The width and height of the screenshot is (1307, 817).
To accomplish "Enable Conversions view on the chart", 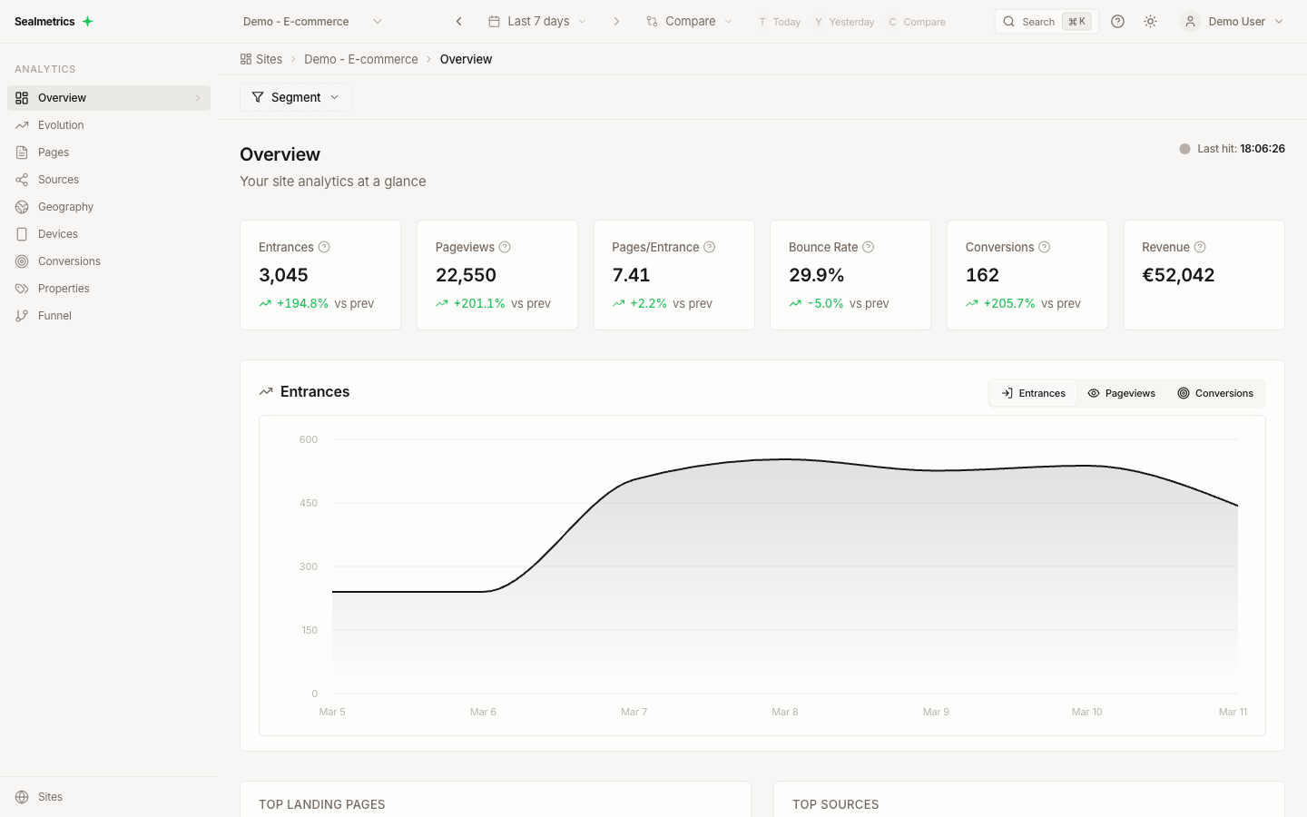I will coord(1215,392).
